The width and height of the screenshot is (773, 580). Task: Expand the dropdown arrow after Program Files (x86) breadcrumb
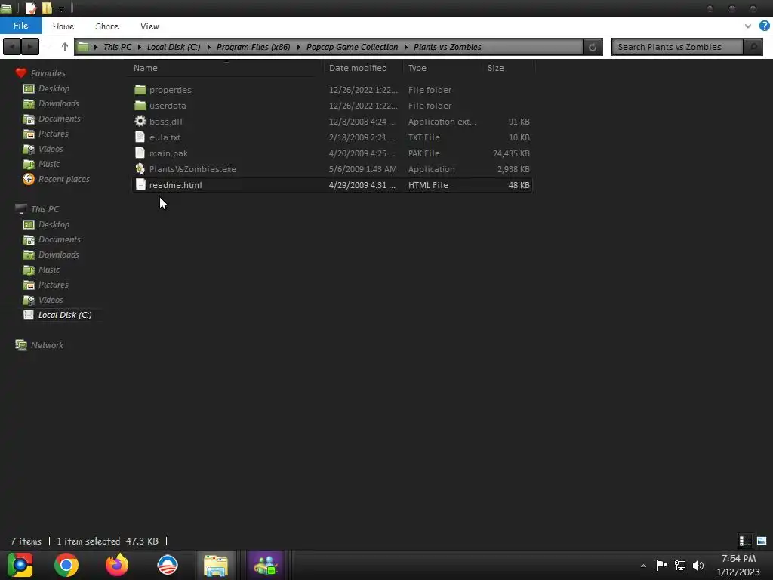coord(298,47)
